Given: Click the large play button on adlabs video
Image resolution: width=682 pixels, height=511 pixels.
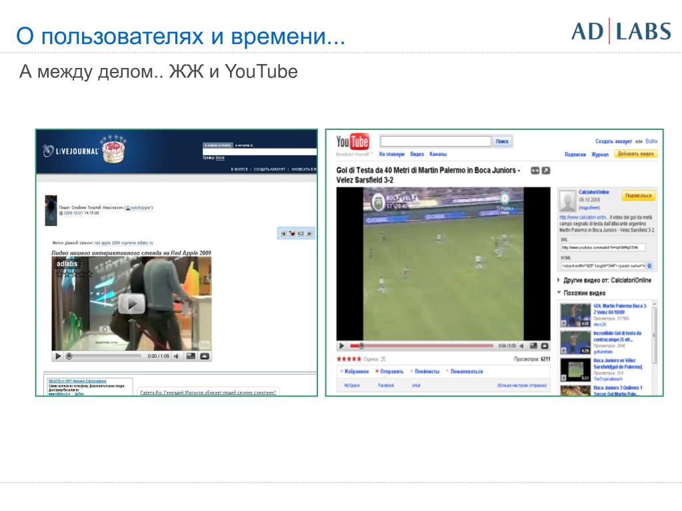Looking at the screenshot, I should point(131,304).
